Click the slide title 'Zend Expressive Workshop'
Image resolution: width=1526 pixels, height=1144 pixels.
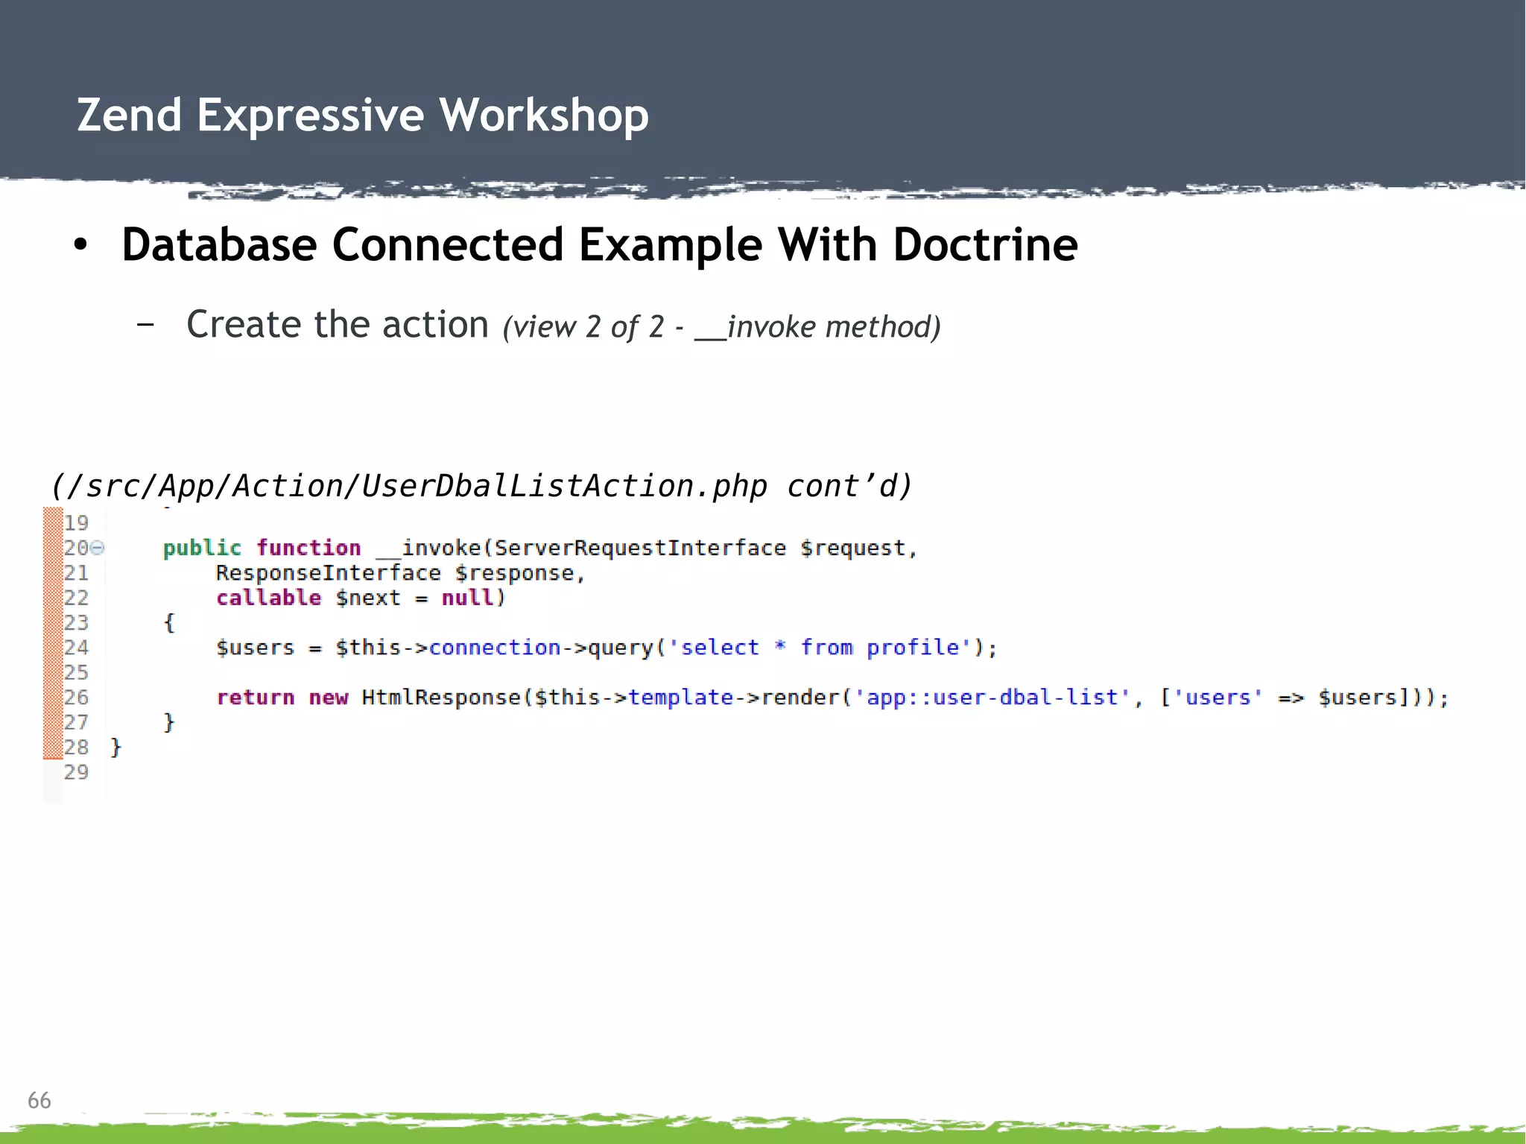(x=363, y=116)
